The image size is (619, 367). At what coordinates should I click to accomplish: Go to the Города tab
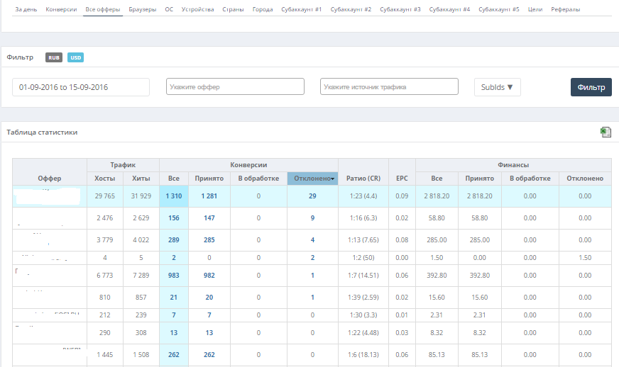[x=263, y=9]
